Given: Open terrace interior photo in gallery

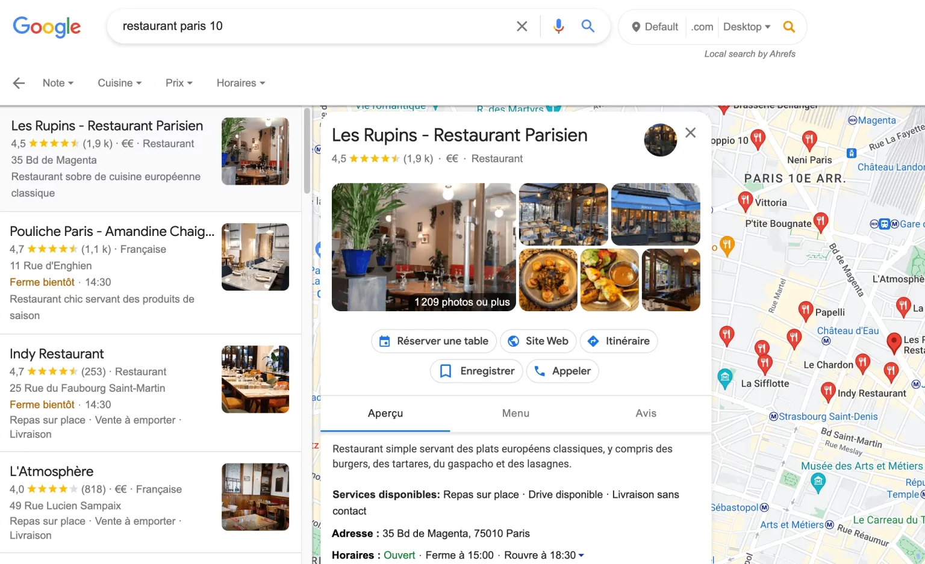Looking at the screenshot, I should coord(564,214).
